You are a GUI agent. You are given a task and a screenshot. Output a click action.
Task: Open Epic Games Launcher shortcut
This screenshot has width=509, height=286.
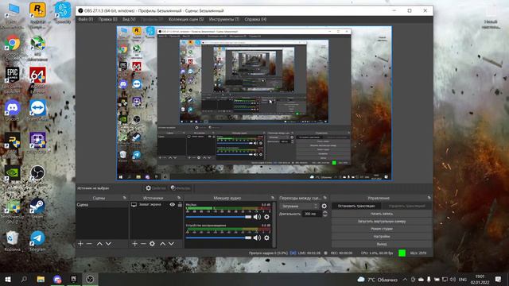pyautogui.click(x=13, y=79)
